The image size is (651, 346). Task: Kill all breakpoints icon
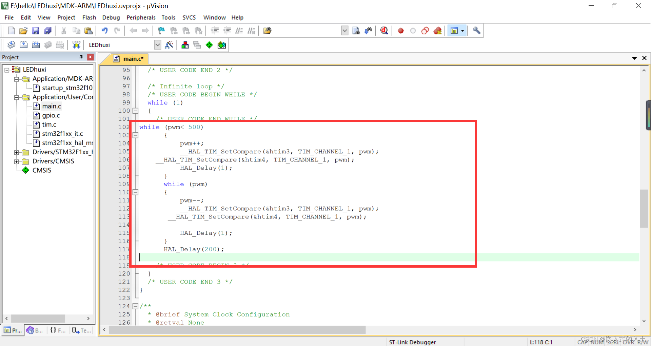tap(438, 31)
